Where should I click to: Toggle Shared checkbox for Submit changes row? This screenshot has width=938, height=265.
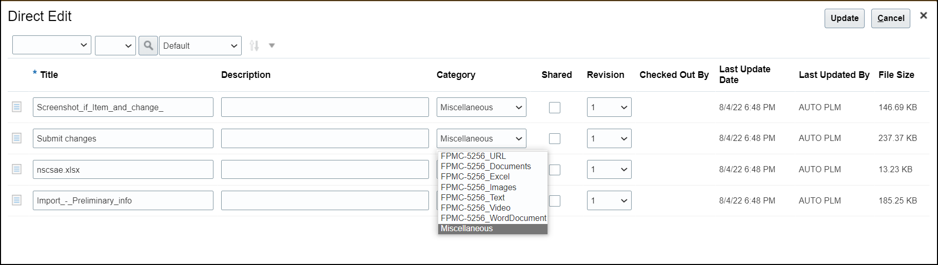555,138
